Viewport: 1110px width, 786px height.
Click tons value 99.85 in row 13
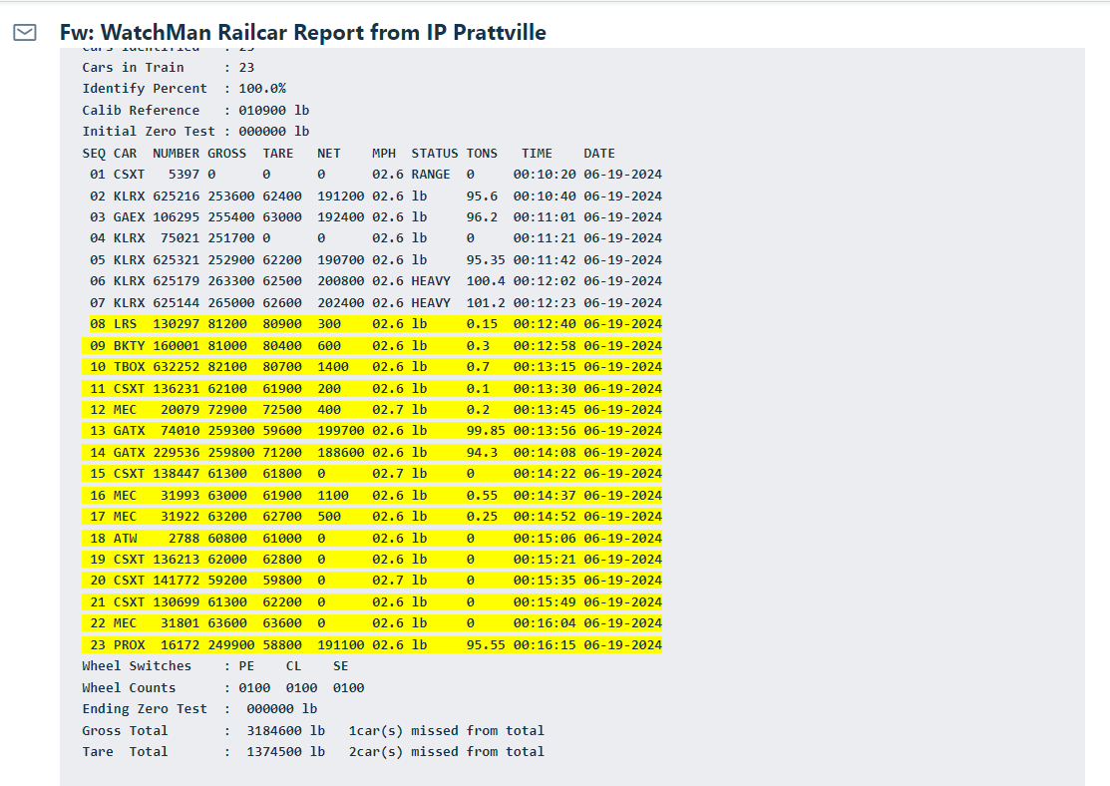point(486,431)
